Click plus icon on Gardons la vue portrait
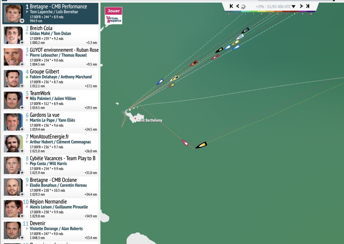 [22, 129]
